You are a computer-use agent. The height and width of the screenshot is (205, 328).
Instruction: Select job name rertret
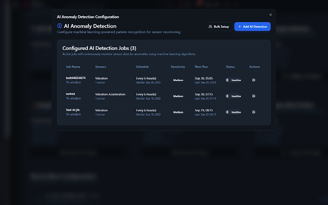[70, 94]
